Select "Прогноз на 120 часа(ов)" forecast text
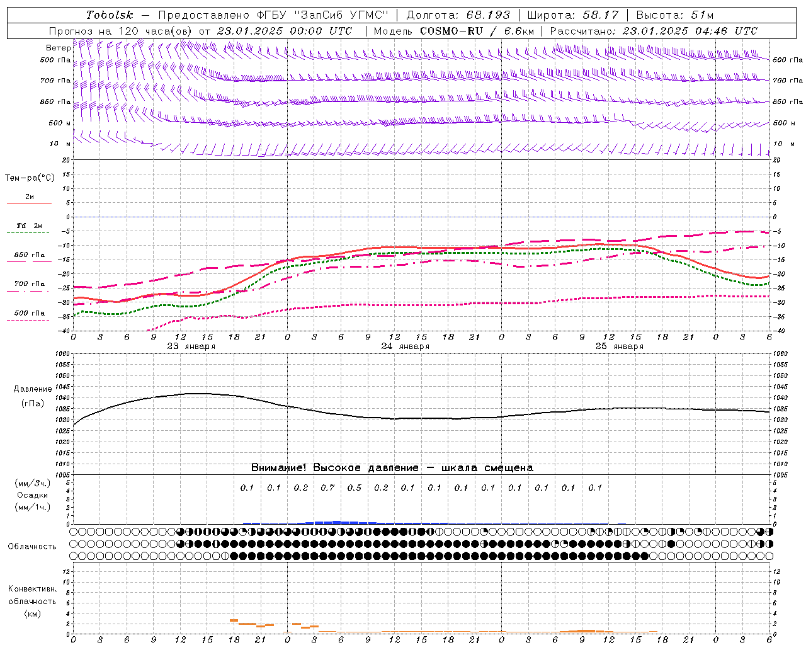Image resolution: width=806 pixels, height=645 pixels. tap(122, 31)
